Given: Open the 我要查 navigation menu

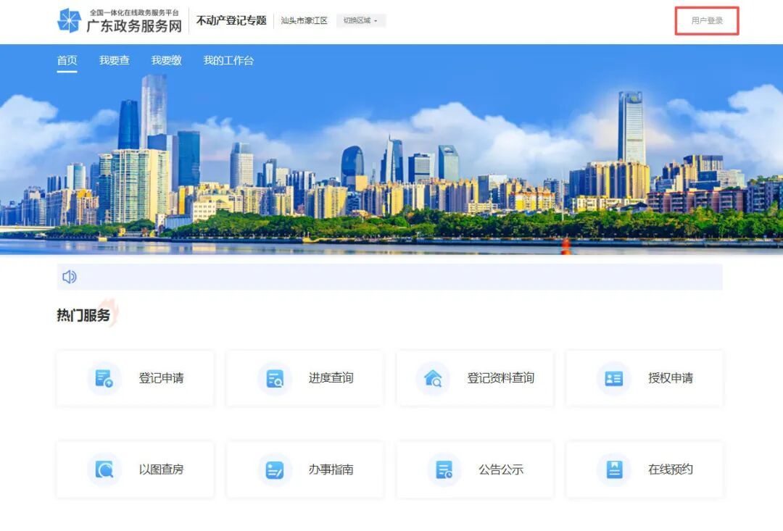Looking at the screenshot, I should [115, 61].
